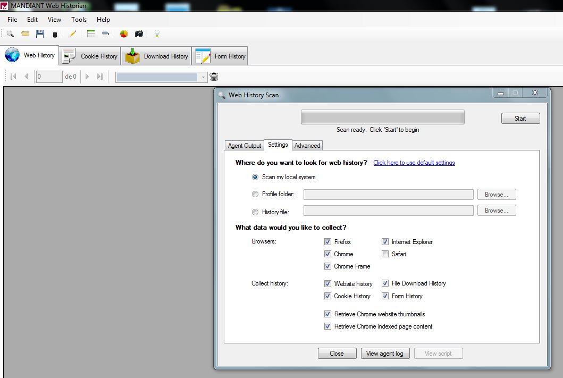Open the View menu

54,20
